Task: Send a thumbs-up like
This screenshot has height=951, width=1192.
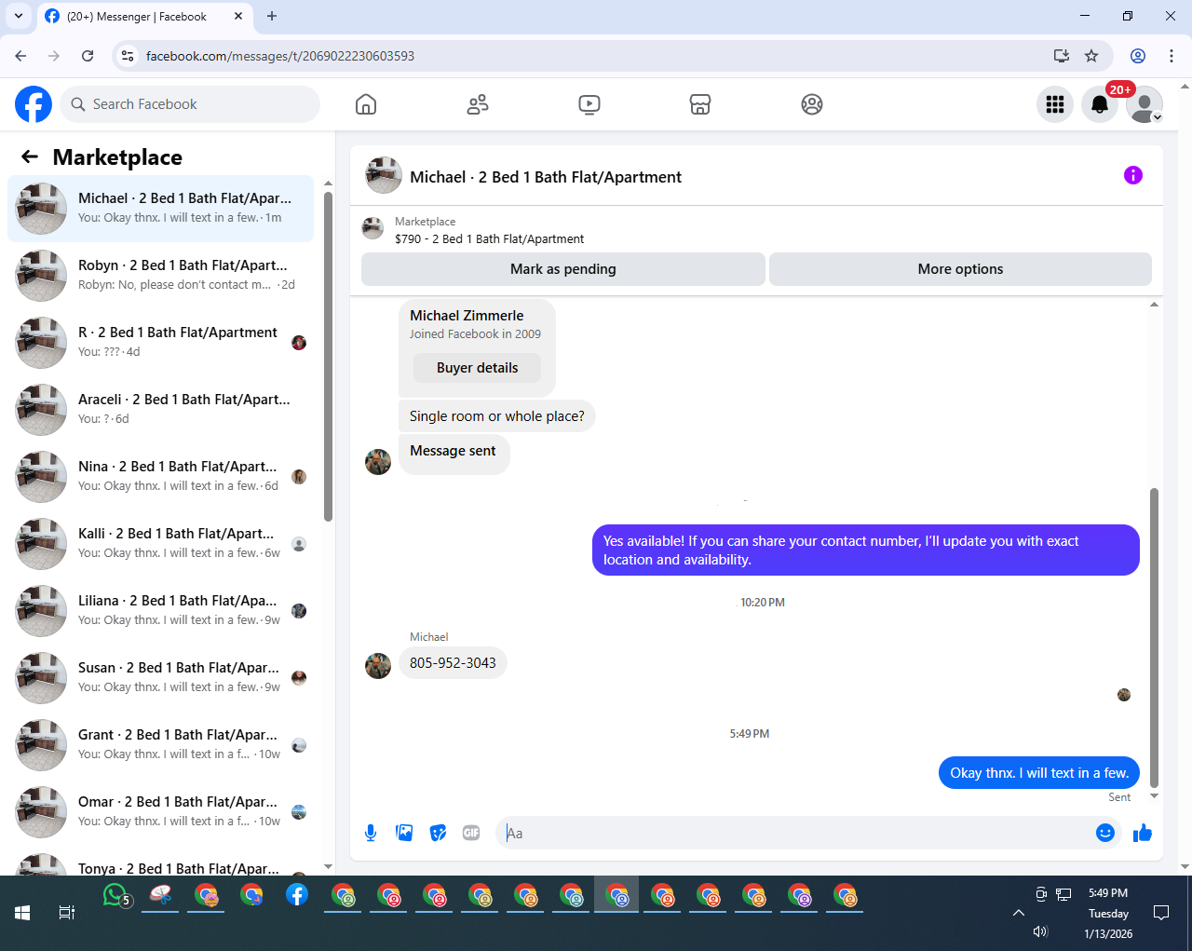Action: (1143, 833)
